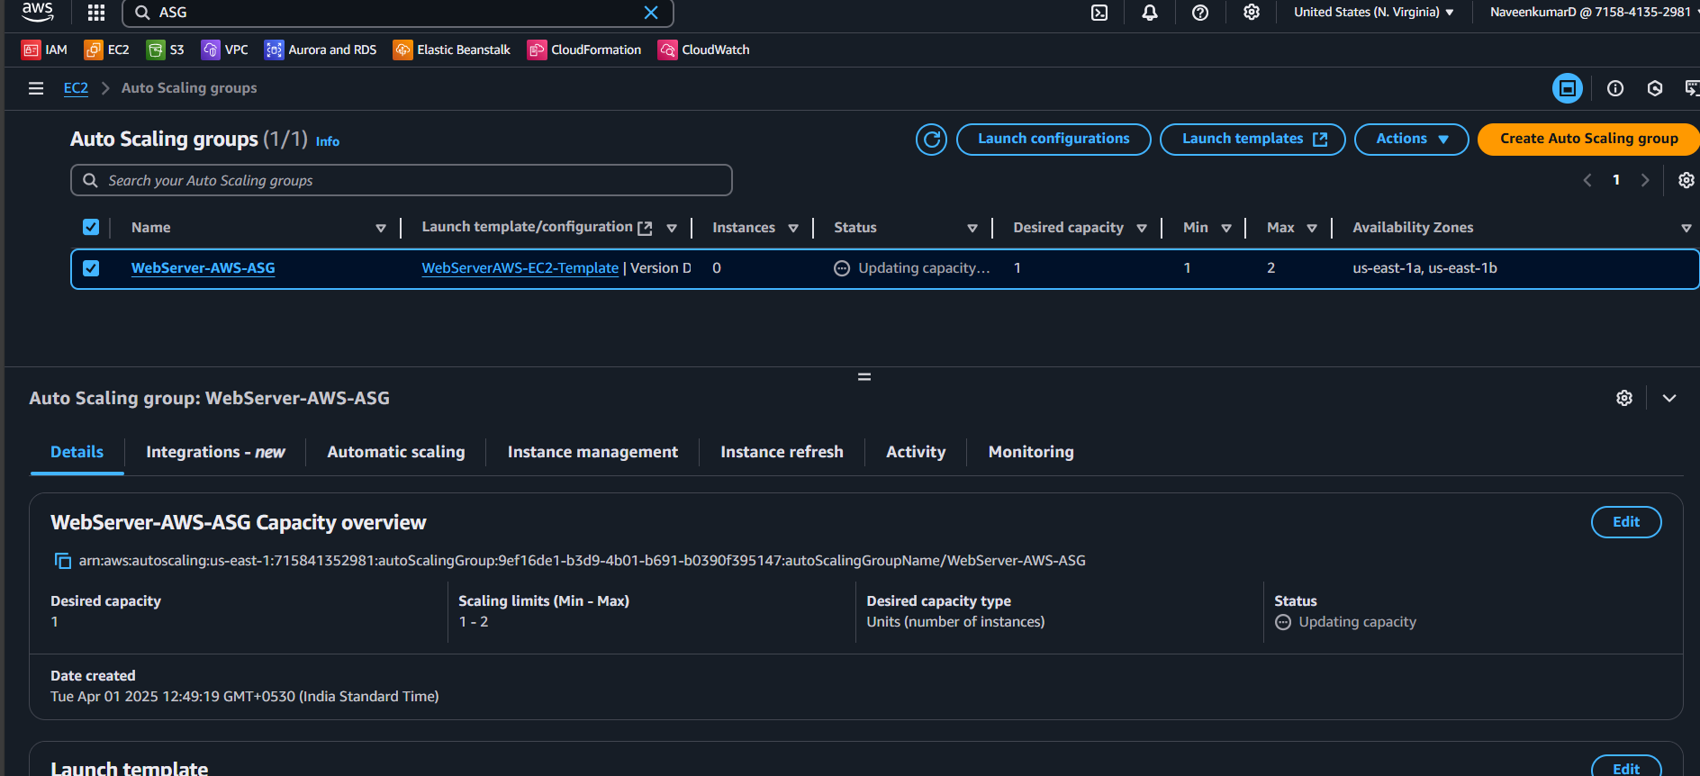
Task: Follow the EC2 breadcrumb link
Action: click(x=76, y=88)
